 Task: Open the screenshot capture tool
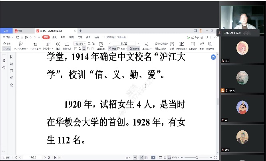(172, 46)
